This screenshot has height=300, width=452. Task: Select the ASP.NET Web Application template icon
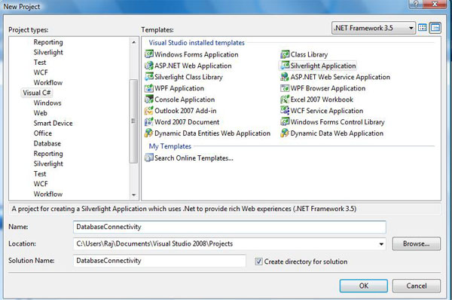click(x=148, y=66)
